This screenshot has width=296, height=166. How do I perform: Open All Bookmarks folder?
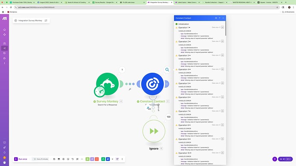point(288,12)
